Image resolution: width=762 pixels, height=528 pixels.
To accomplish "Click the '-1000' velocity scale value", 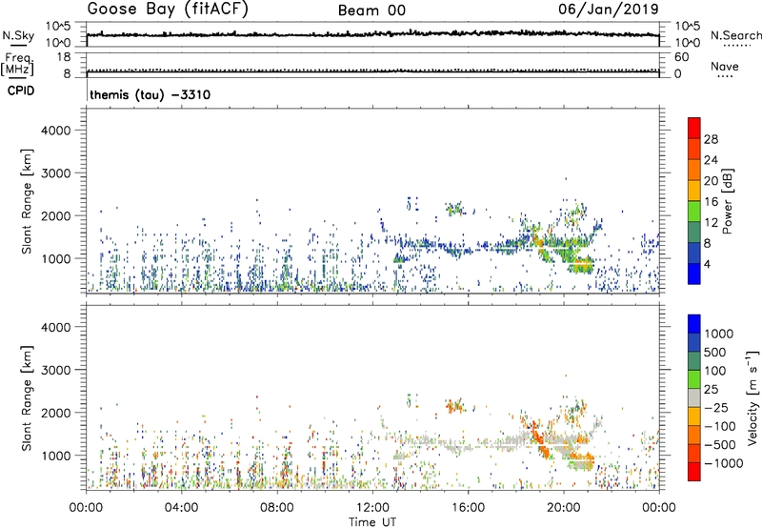I will tap(723, 463).
